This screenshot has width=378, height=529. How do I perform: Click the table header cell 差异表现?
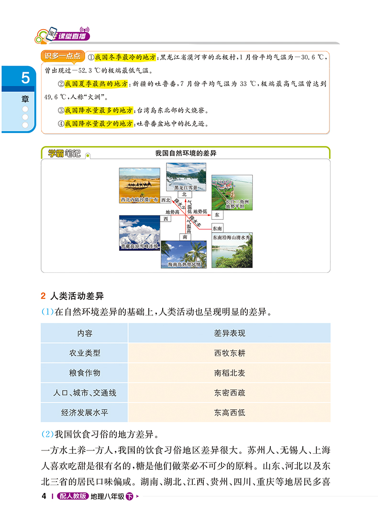(230, 333)
